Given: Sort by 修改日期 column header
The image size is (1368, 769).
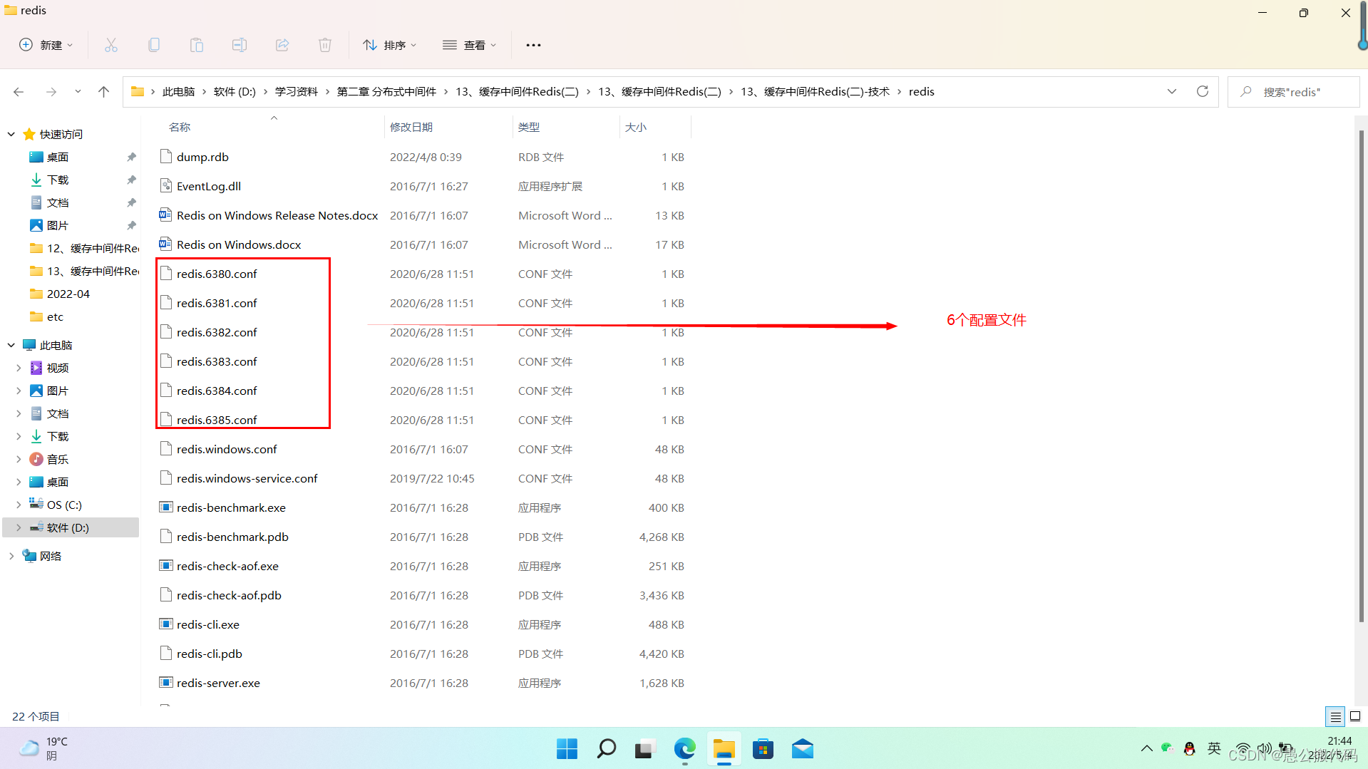Looking at the screenshot, I should pyautogui.click(x=411, y=127).
